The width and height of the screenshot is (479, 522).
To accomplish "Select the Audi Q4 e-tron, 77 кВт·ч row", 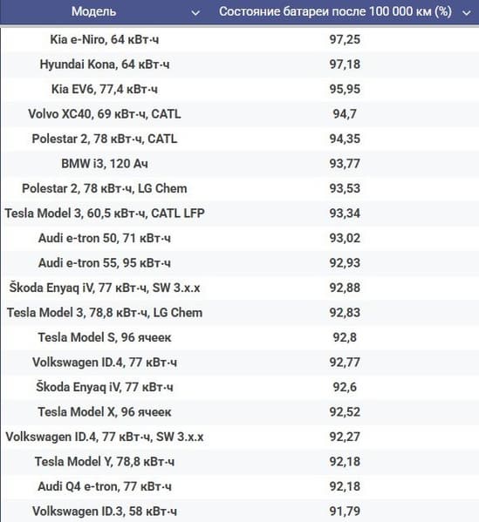I will coord(242,486).
